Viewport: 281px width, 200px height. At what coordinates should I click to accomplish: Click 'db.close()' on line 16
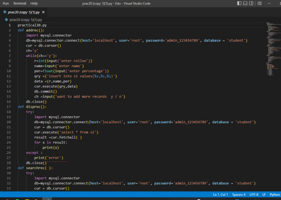pyautogui.click(x=36, y=101)
